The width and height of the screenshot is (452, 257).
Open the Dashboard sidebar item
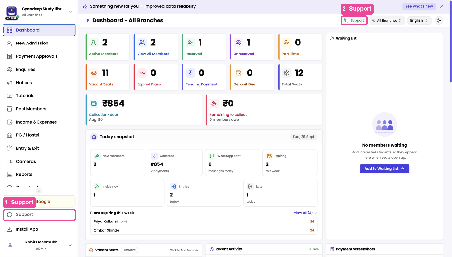[39, 30]
